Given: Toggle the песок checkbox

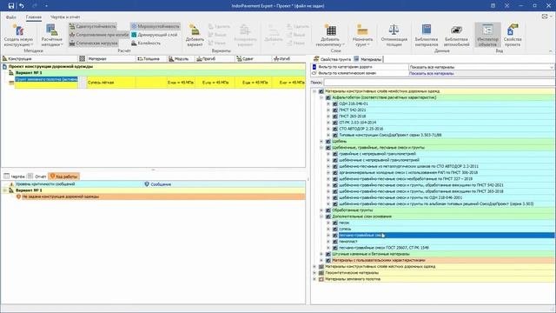Looking at the screenshot, I should pyautogui.click(x=335, y=223).
